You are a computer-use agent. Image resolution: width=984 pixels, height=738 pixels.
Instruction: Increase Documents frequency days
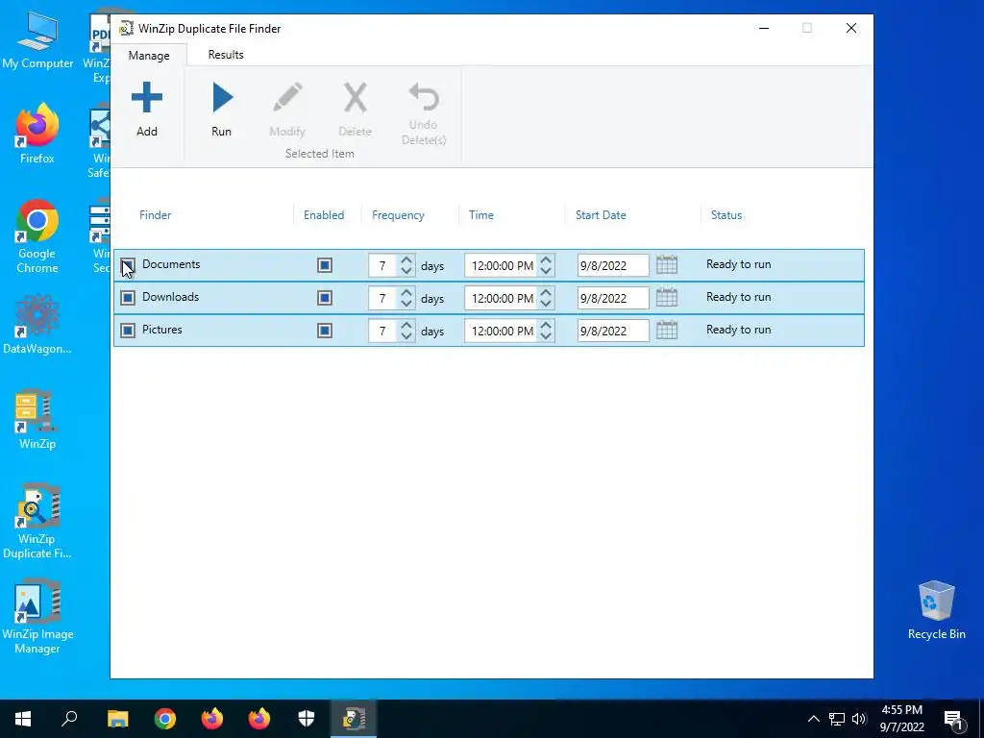coord(406,259)
